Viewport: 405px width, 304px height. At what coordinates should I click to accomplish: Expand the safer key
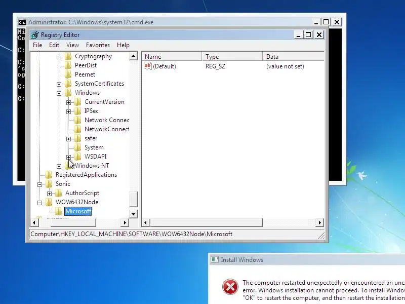click(68, 139)
